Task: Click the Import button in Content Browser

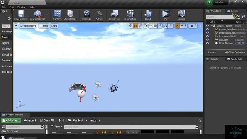Action: coord(30,120)
